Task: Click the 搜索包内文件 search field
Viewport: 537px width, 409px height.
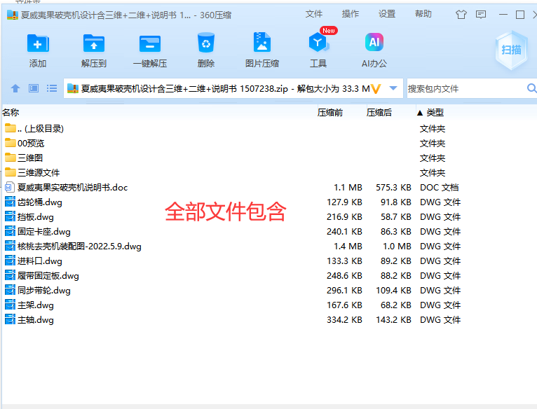Action: (x=465, y=89)
